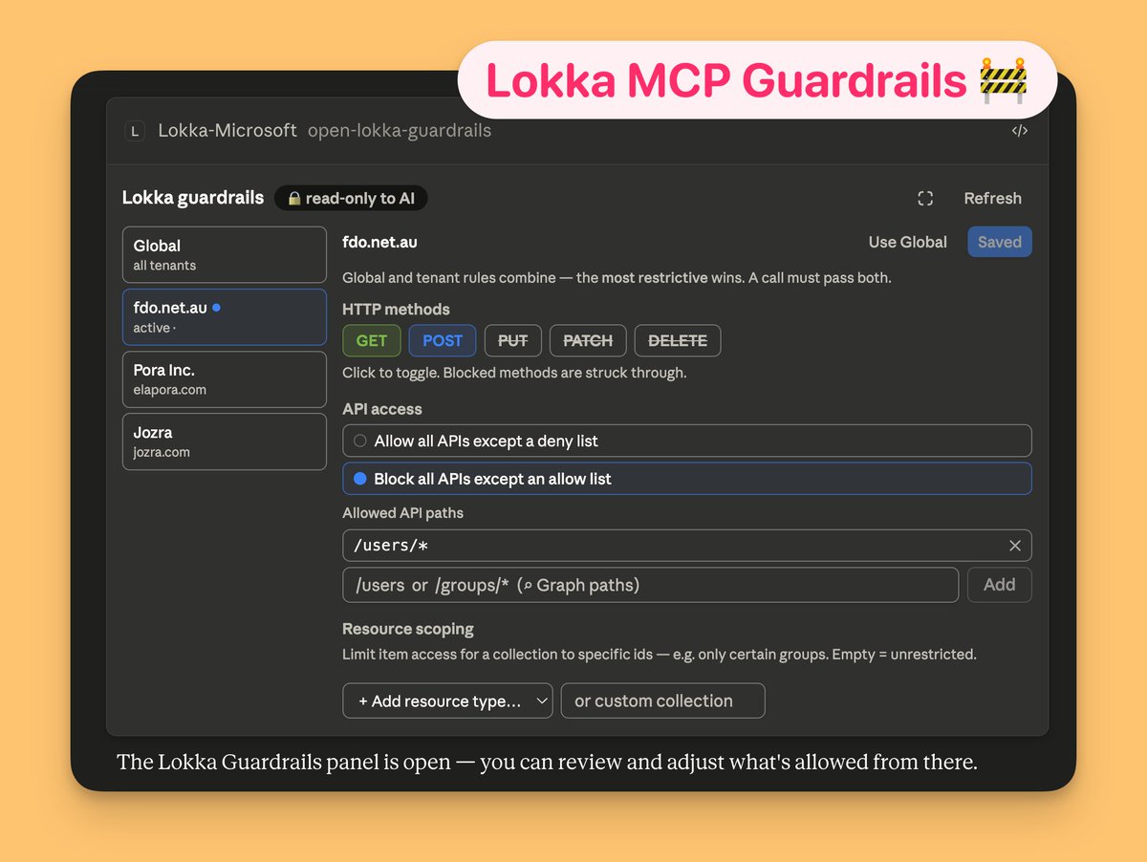Open the "+ Add resource type..." dropdown
This screenshot has width=1147, height=862.
tap(447, 700)
